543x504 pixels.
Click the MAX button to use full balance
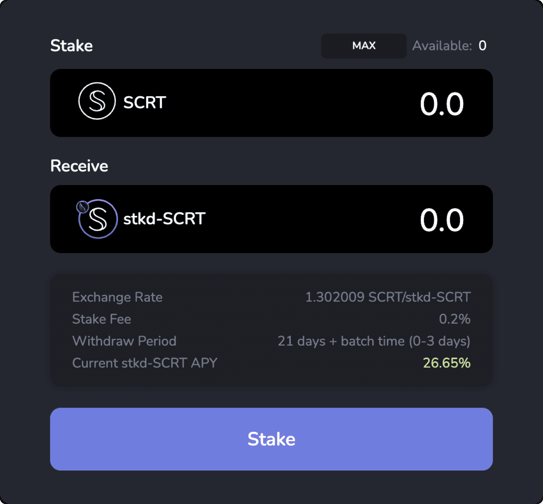[363, 46]
